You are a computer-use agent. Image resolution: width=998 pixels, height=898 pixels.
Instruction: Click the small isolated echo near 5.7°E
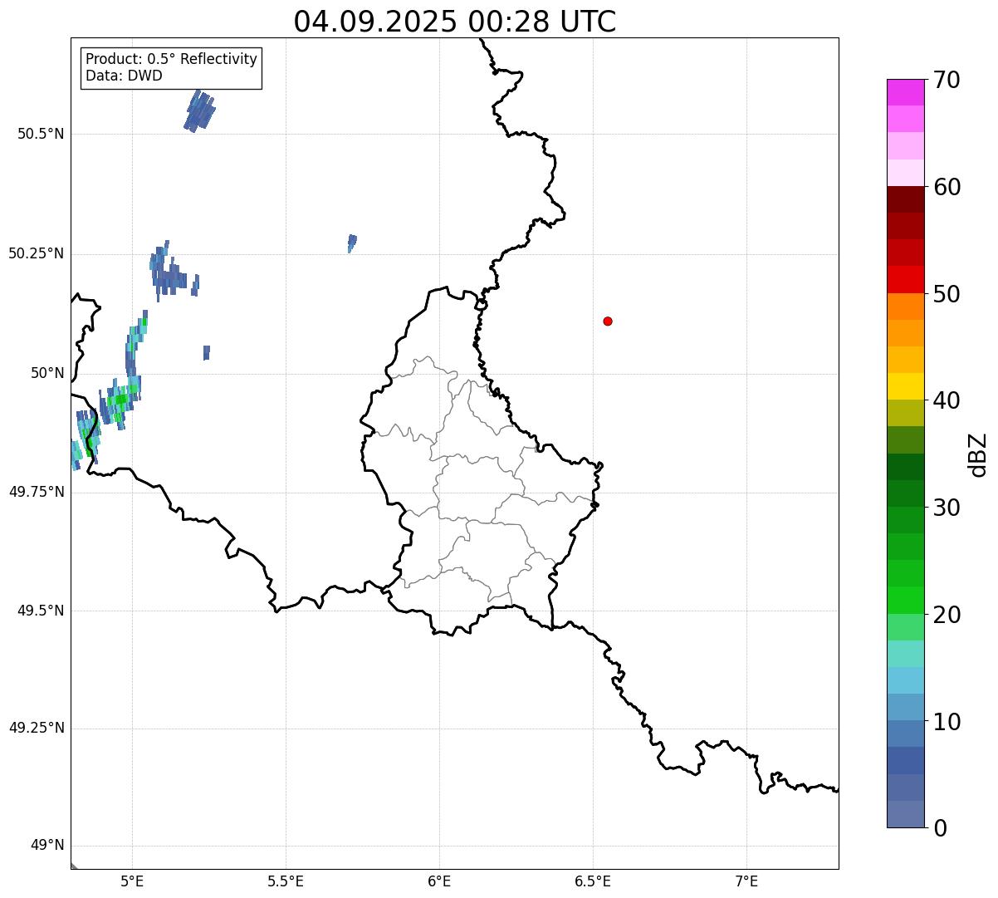click(x=352, y=243)
